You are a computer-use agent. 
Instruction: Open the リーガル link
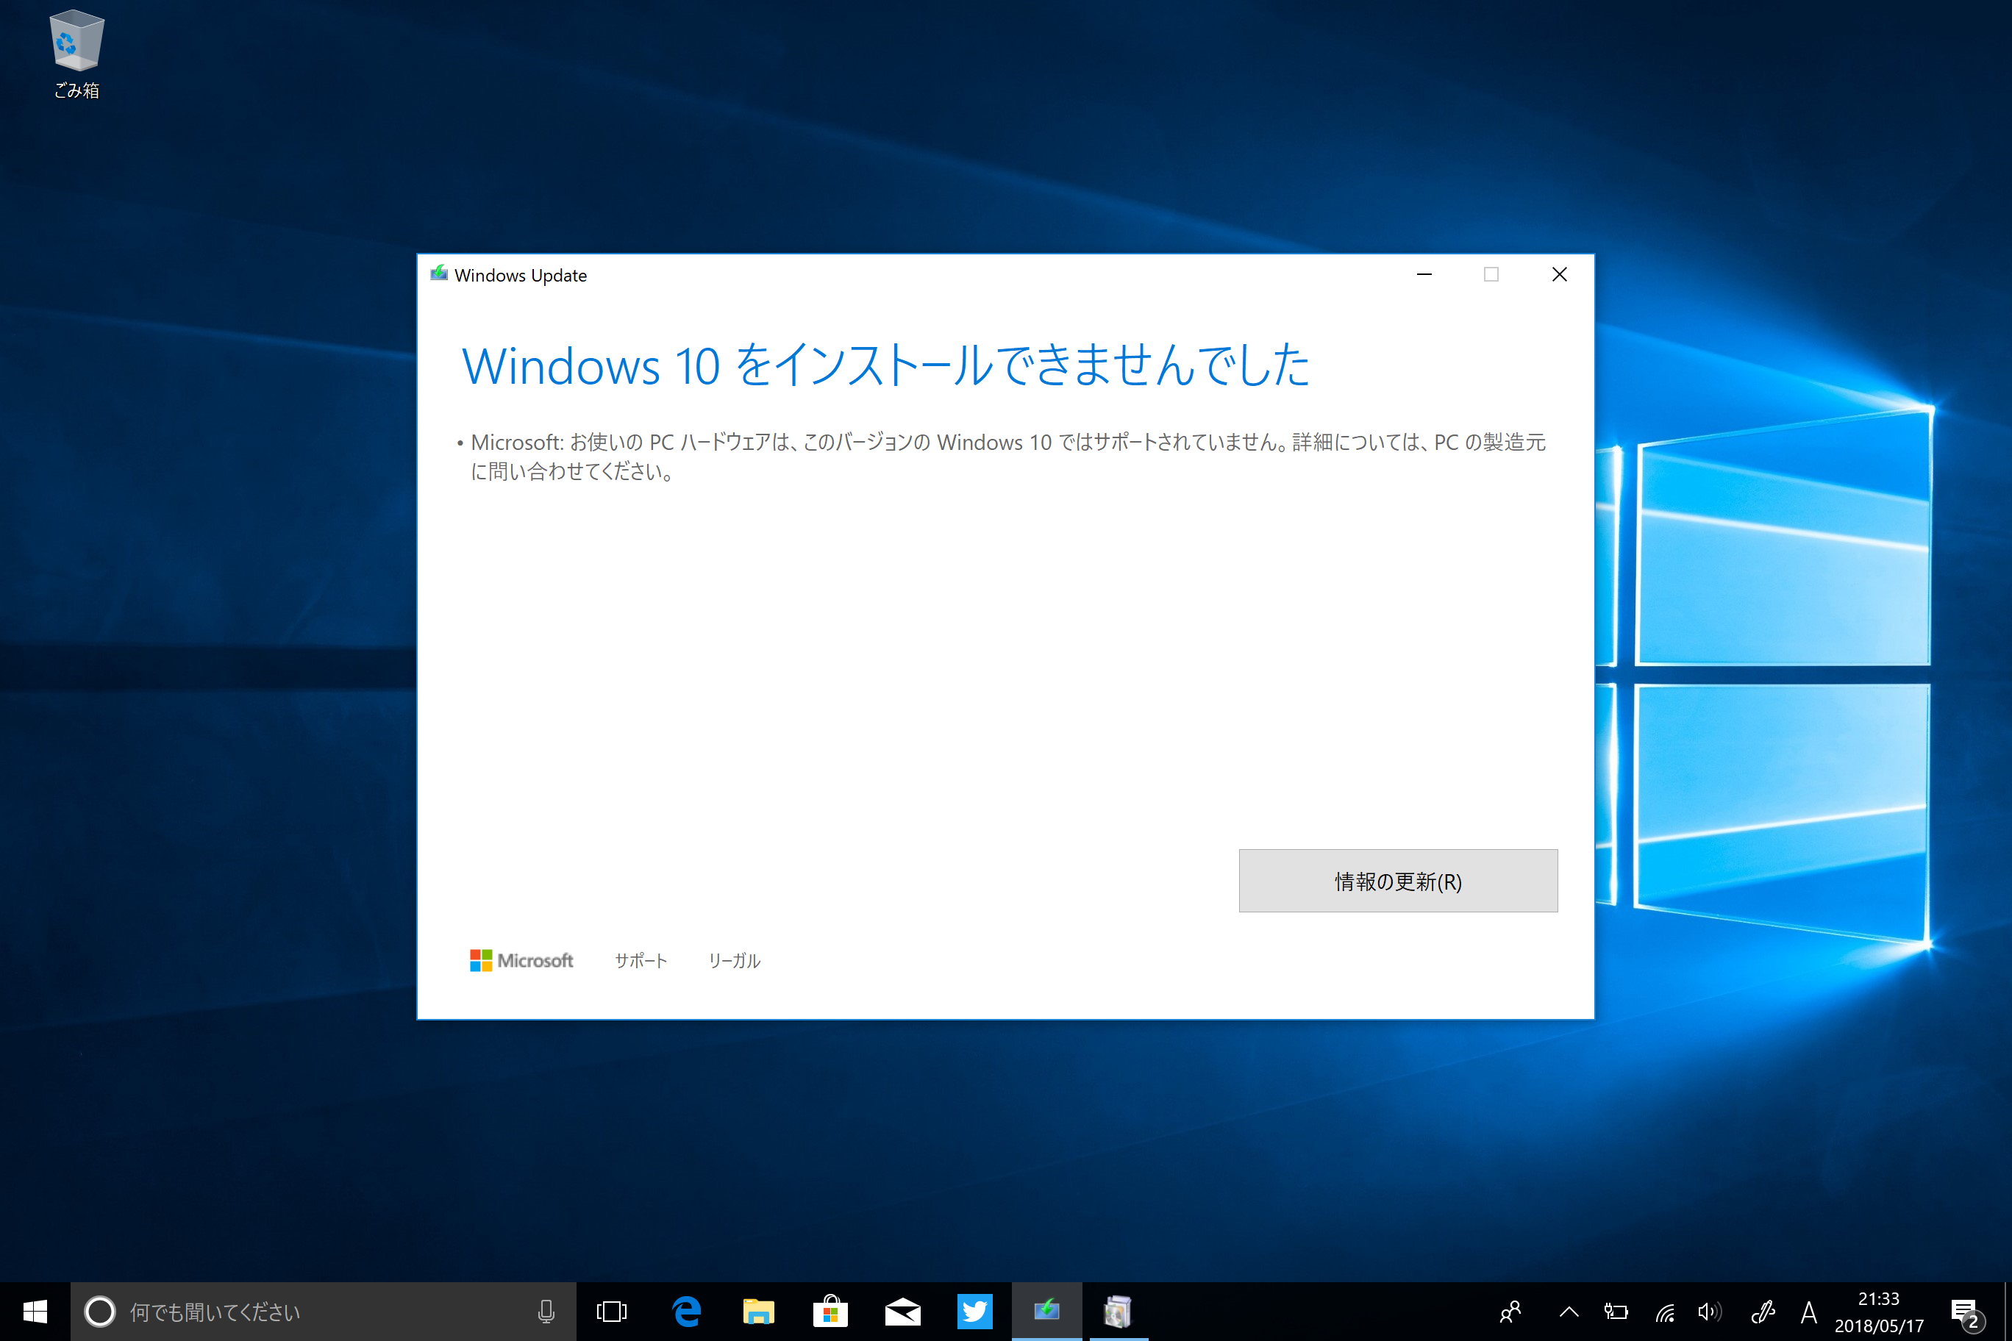[734, 960]
